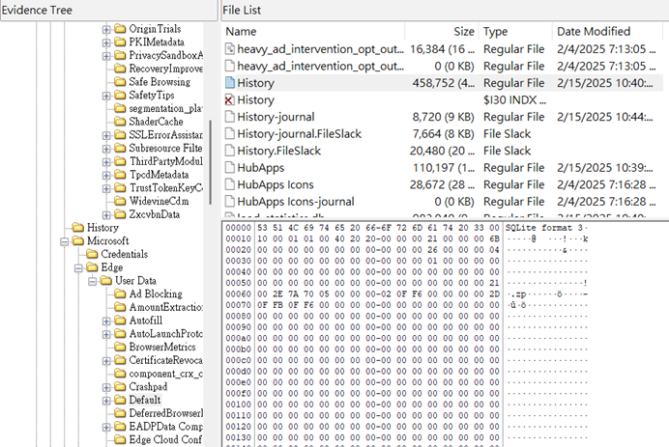
Task: Expand the Crashpad folder node
Action: coord(106,387)
